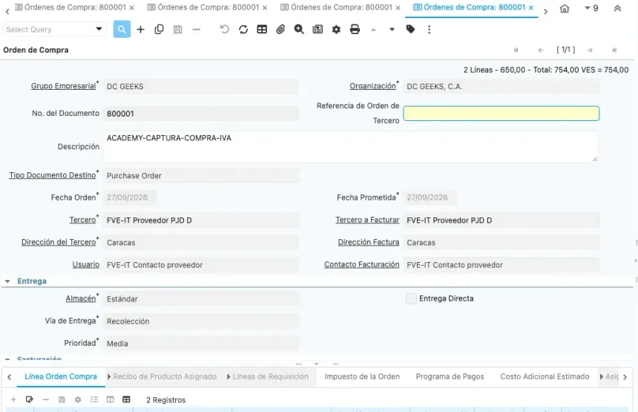This screenshot has height=412, width=638.
Task: Click the Print icon
Action: click(355, 29)
